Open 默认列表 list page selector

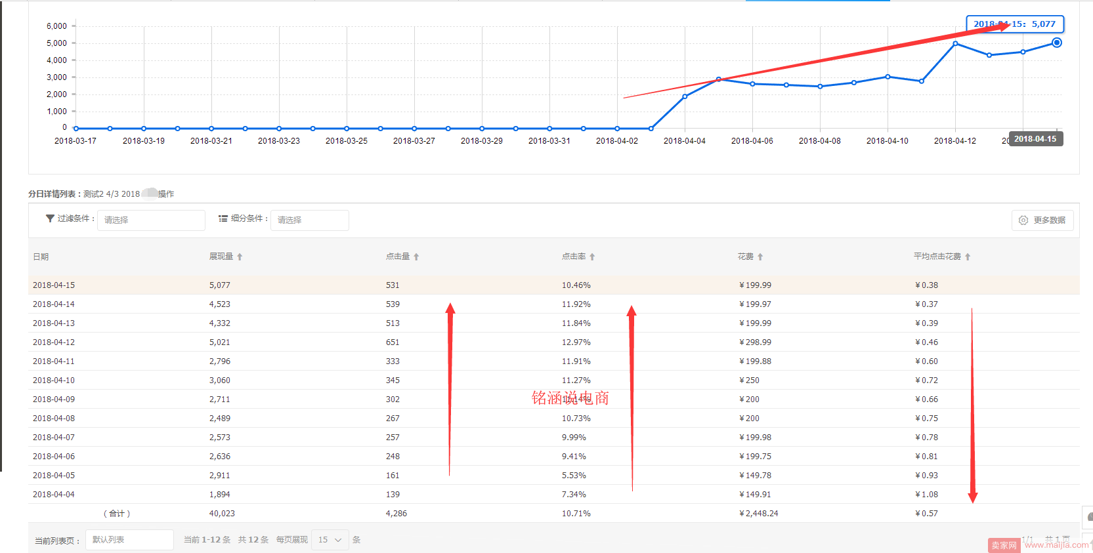tap(129, 540)
